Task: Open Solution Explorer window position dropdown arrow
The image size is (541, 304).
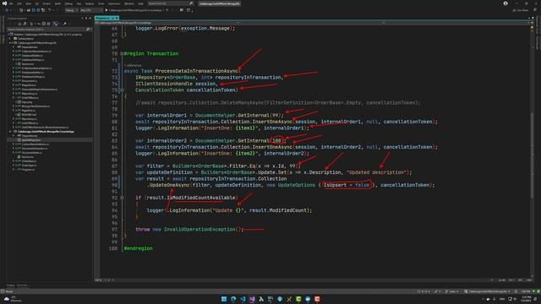Action: [82, 19]
